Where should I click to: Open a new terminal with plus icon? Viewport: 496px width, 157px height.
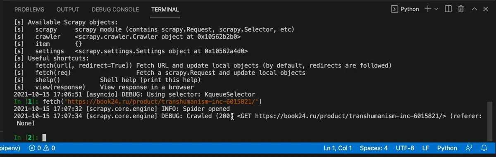pyautogui.click(x=428, y=9)
